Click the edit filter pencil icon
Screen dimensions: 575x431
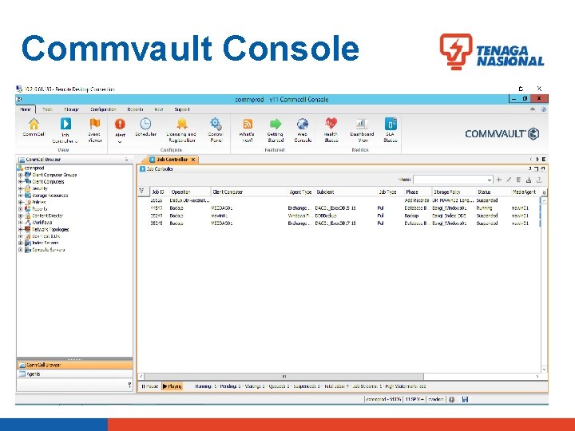coord(509,180)
